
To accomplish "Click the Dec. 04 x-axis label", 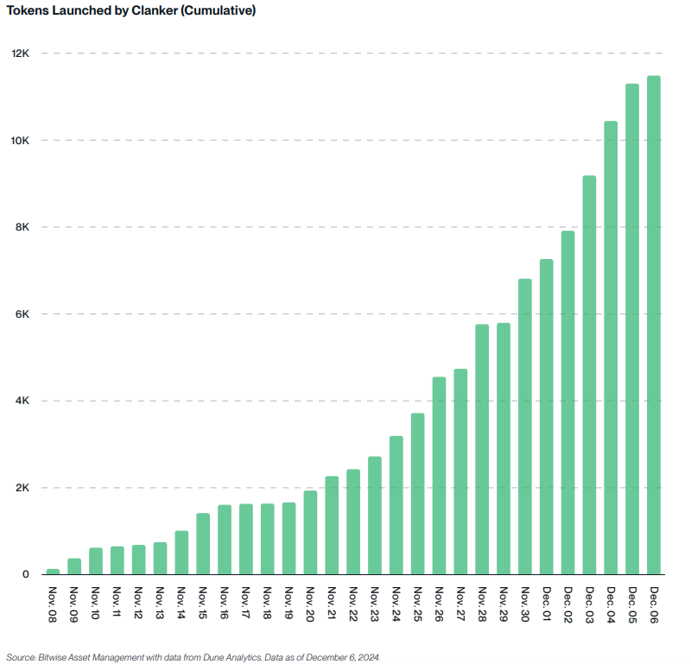I will coord(612,604).
